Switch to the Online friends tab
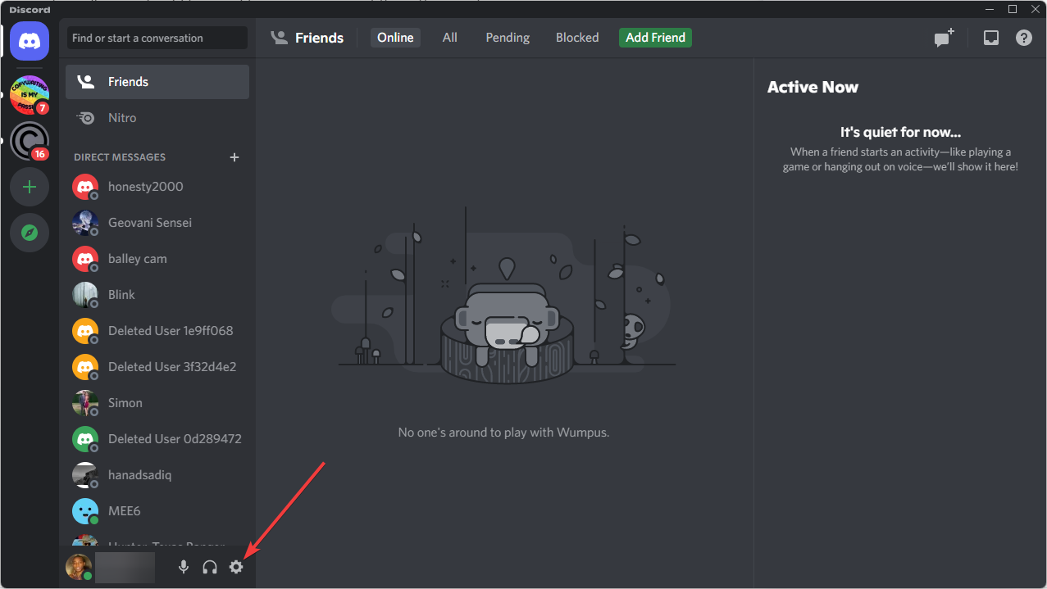Image resolution: width=1047 pixels, height=589 pixels. coord(395,38)
